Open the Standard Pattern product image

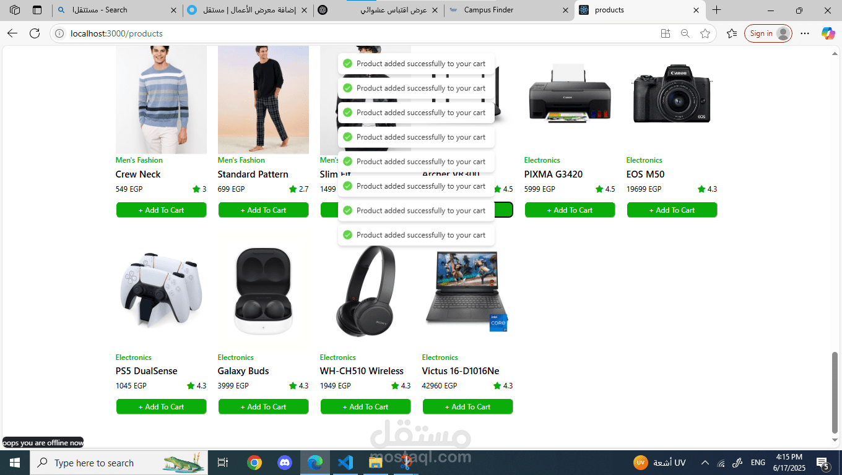pos(263,100)
